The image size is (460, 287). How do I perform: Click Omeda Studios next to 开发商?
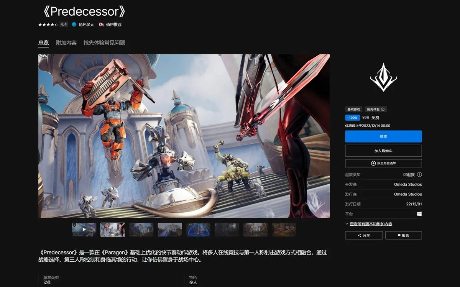tap(408, 184)
